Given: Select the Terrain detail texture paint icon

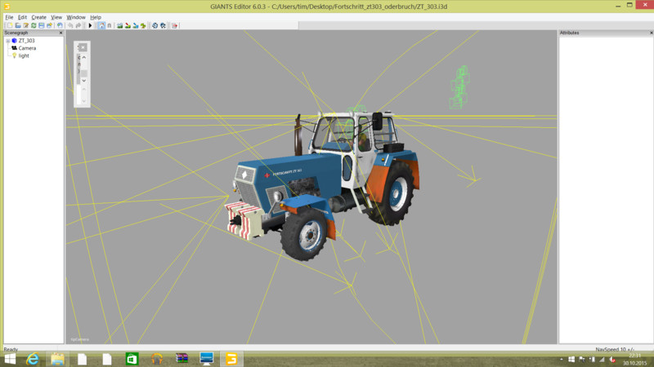Looking at the screenshot, I should point(128,26).
